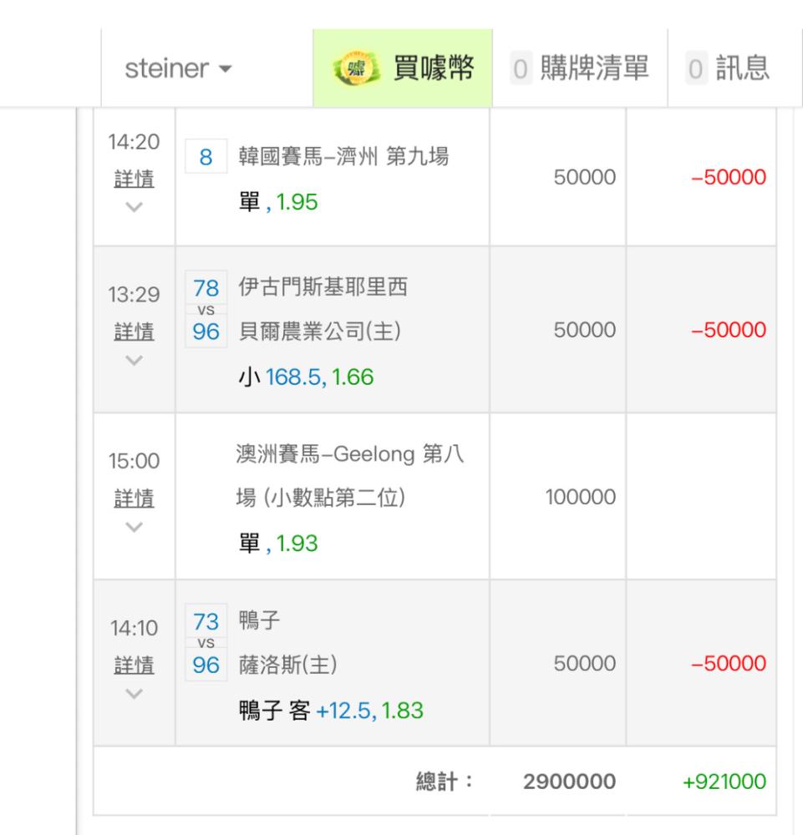Click the 96 score box for 薩洛斯
Screen dimensions: 803x835
205,665
